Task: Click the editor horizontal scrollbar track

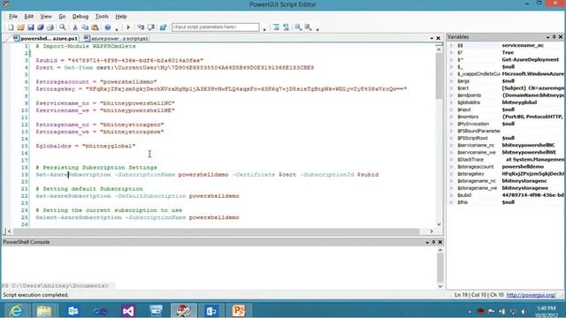Action: click(216, 231)
